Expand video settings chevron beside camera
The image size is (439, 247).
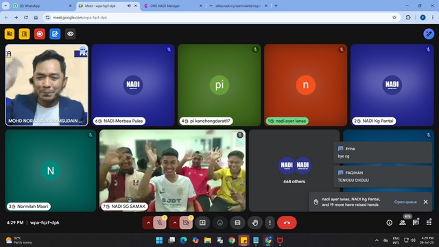click(x=175, y=223)
